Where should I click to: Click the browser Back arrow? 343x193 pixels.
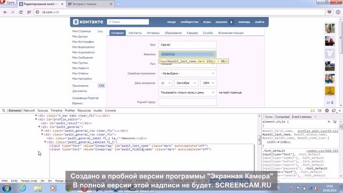pyautogui.click(x=5, y=12)
